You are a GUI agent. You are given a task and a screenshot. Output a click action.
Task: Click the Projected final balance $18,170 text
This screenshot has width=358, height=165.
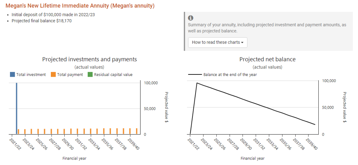tap(42, 21)
